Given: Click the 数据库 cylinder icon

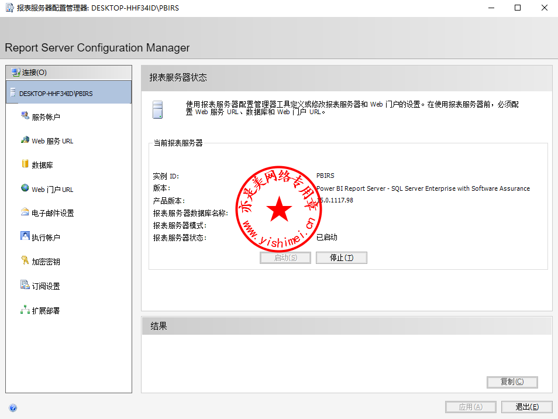Looking at the screenshot, I should pyautogui.click(x=25, y=163).
